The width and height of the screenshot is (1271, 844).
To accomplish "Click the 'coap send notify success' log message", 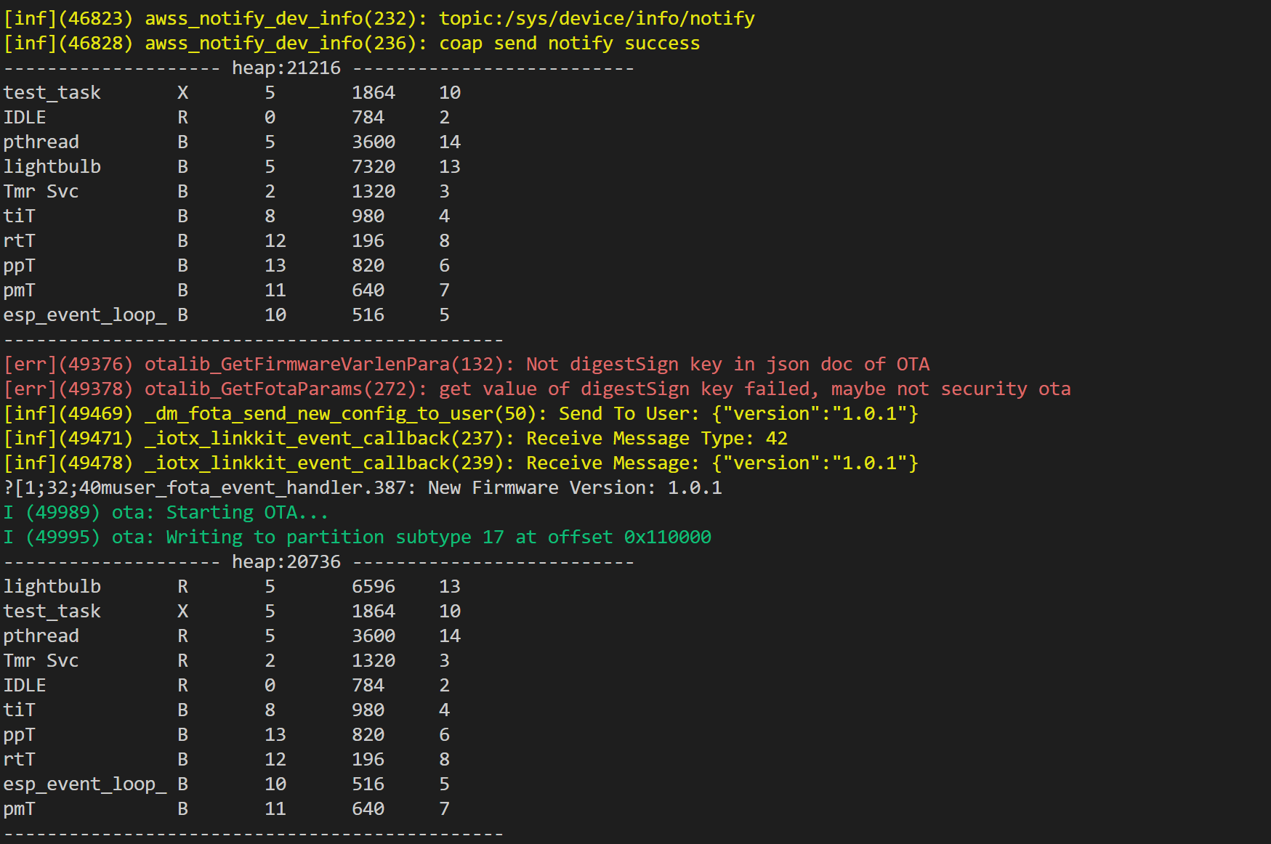I will (570, 44).
